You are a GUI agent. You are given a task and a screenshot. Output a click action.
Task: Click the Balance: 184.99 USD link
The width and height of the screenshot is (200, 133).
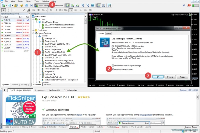coord(189,90)
